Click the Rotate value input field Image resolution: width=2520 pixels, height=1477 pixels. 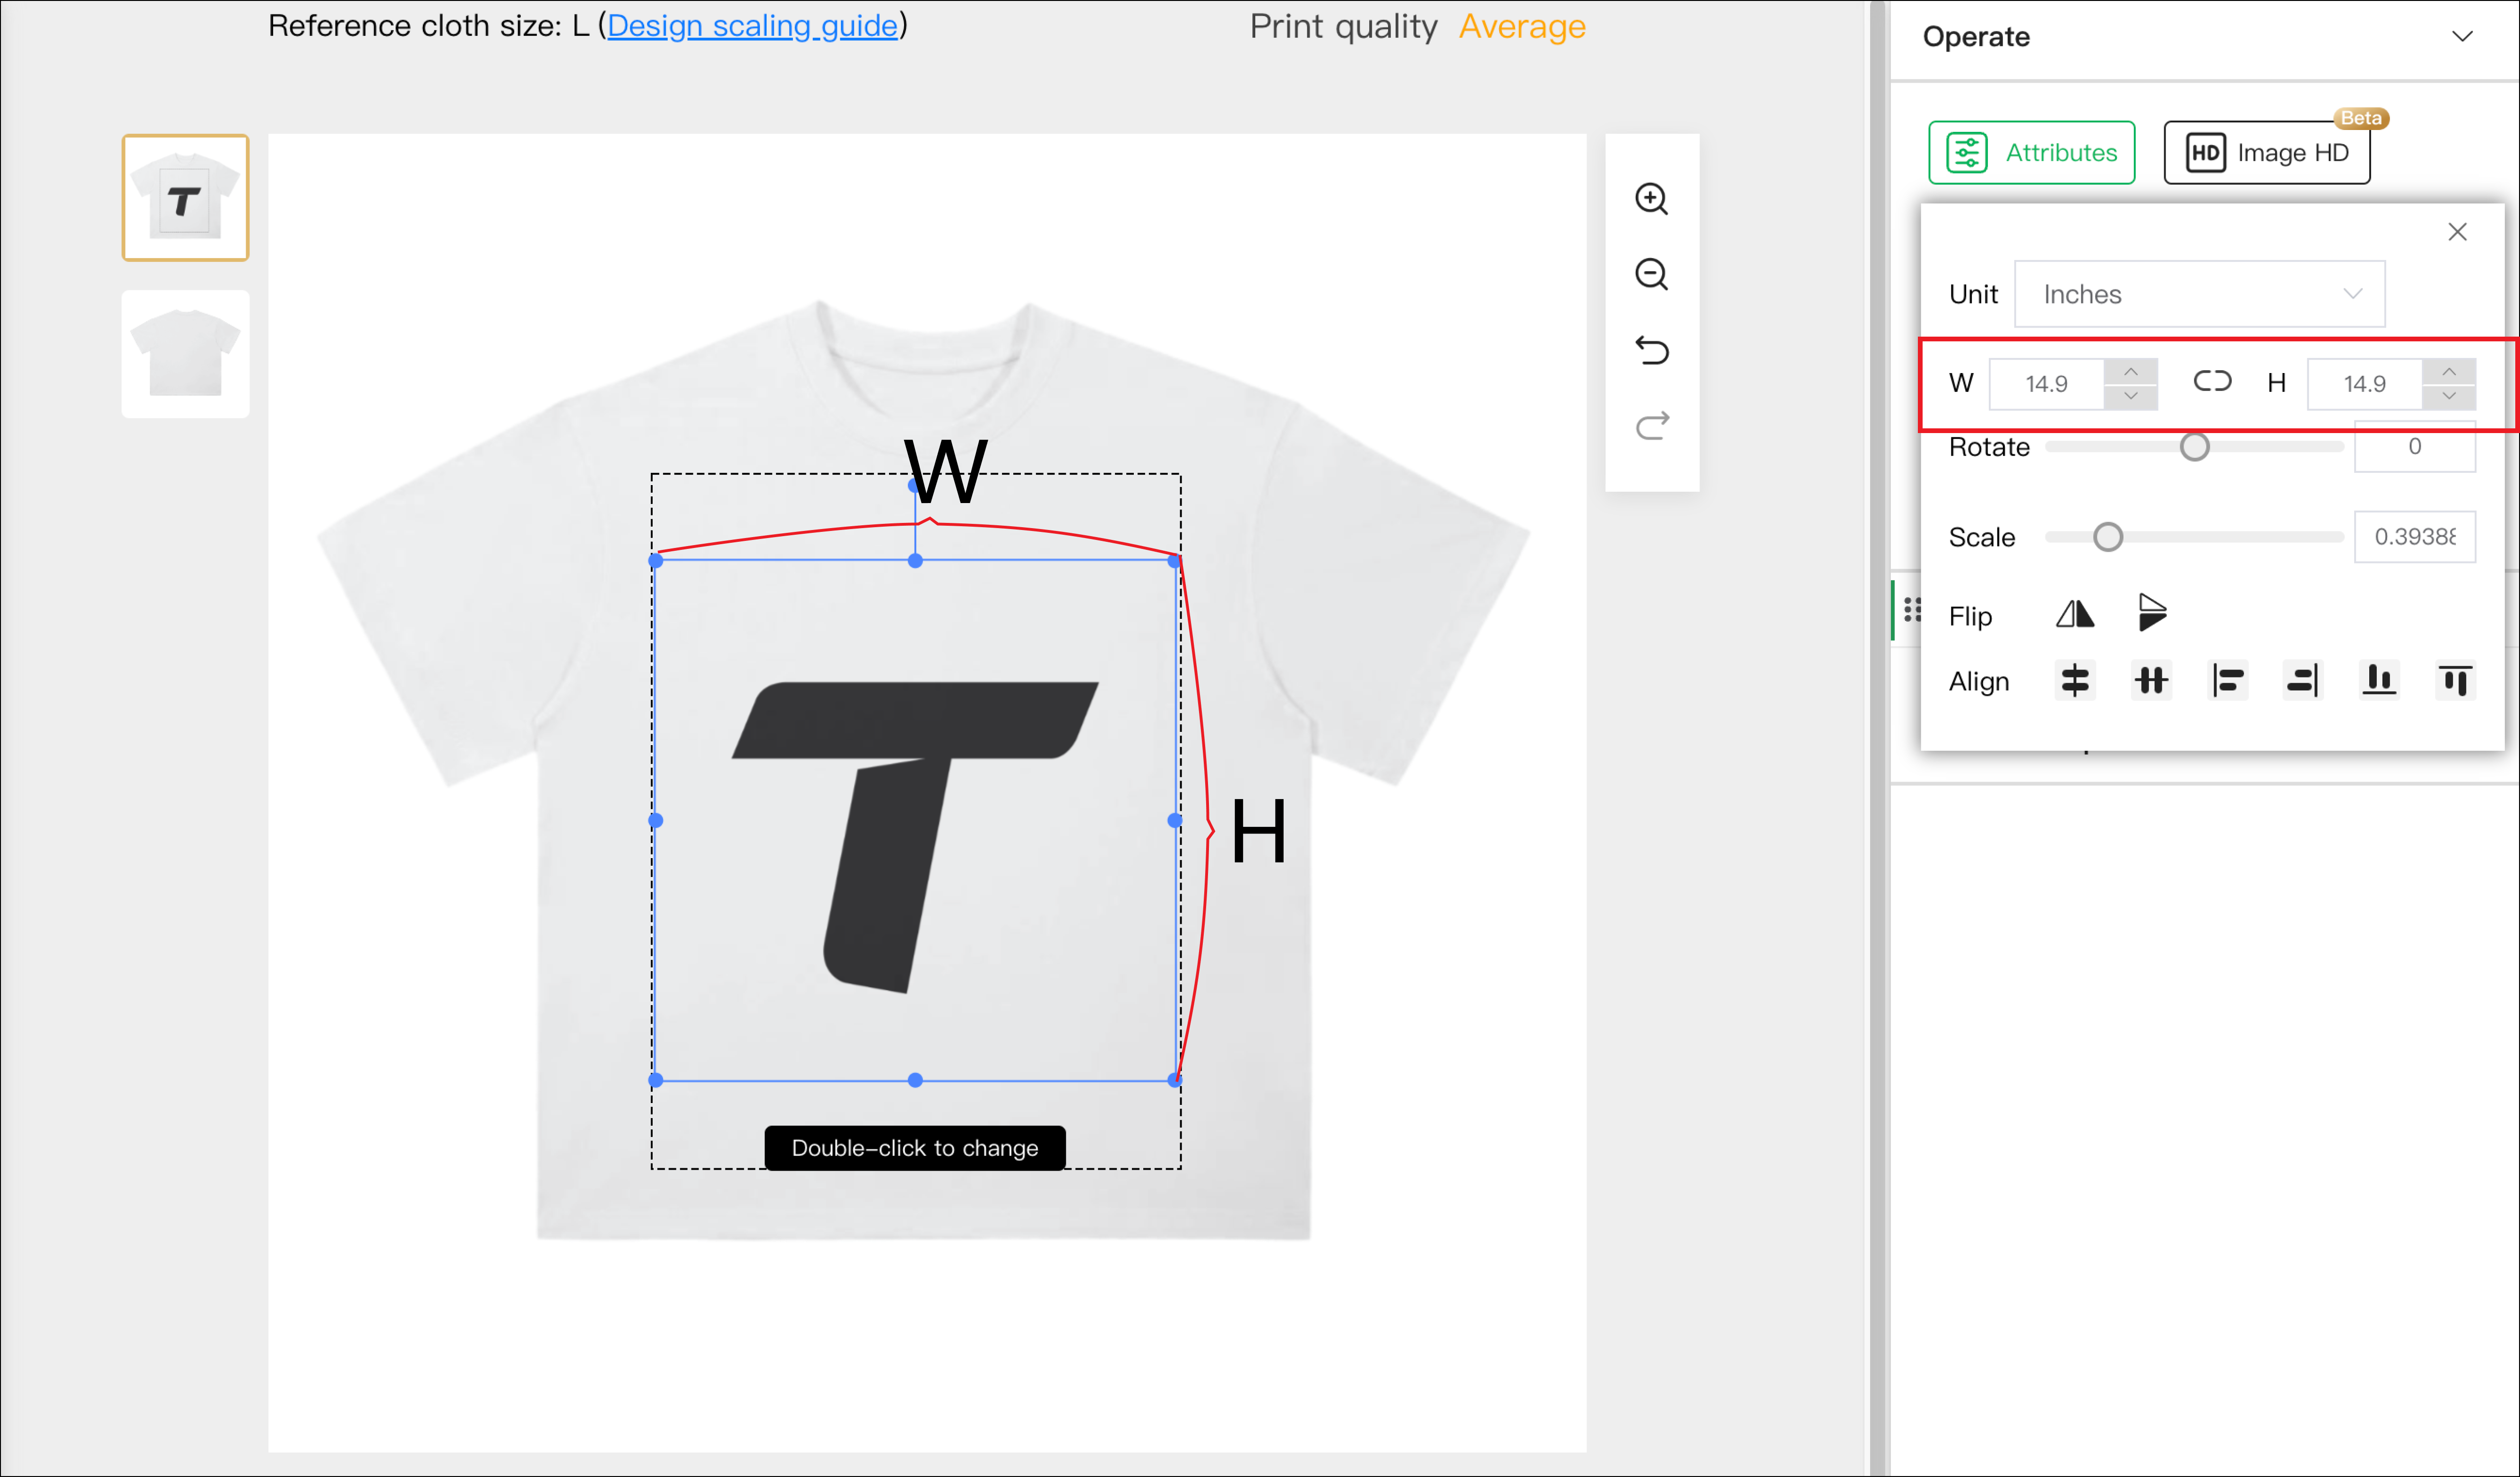(x=2414, y=446)
